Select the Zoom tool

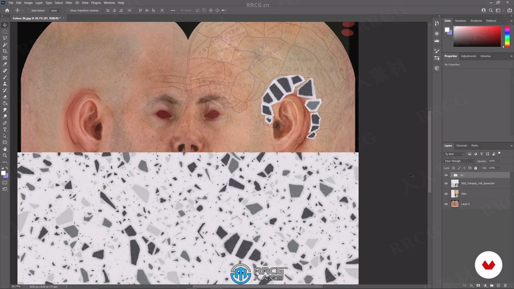click(x=5, y=155)
